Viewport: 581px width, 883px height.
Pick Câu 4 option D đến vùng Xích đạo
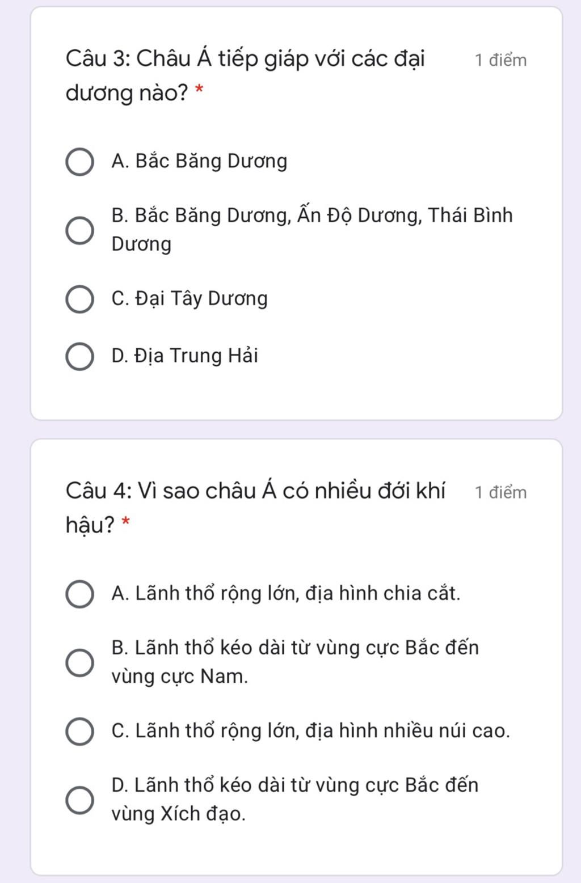click(80, 800)
